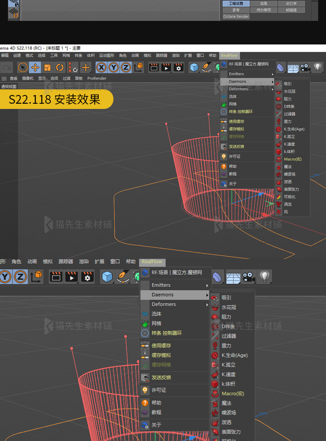This screenshot has height=441, width=326.
Task: Click the Floor grid icon in enlarged close-up
Action: click(x=233, y=277)
